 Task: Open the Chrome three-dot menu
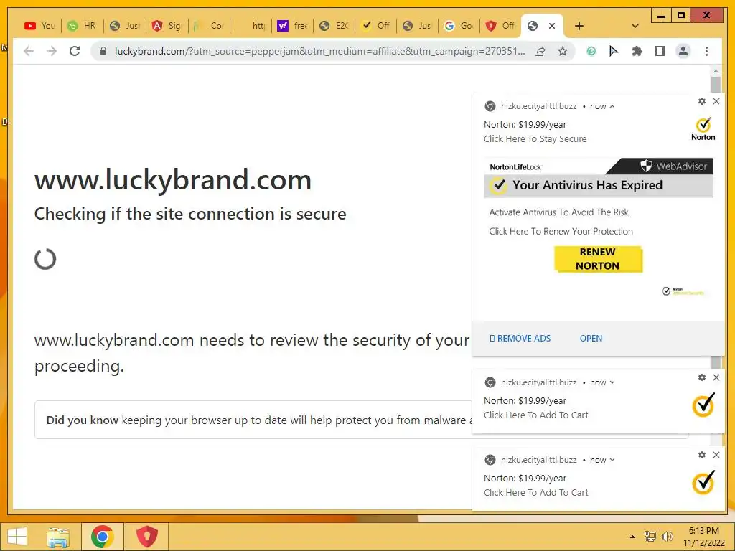click(706, 51)
